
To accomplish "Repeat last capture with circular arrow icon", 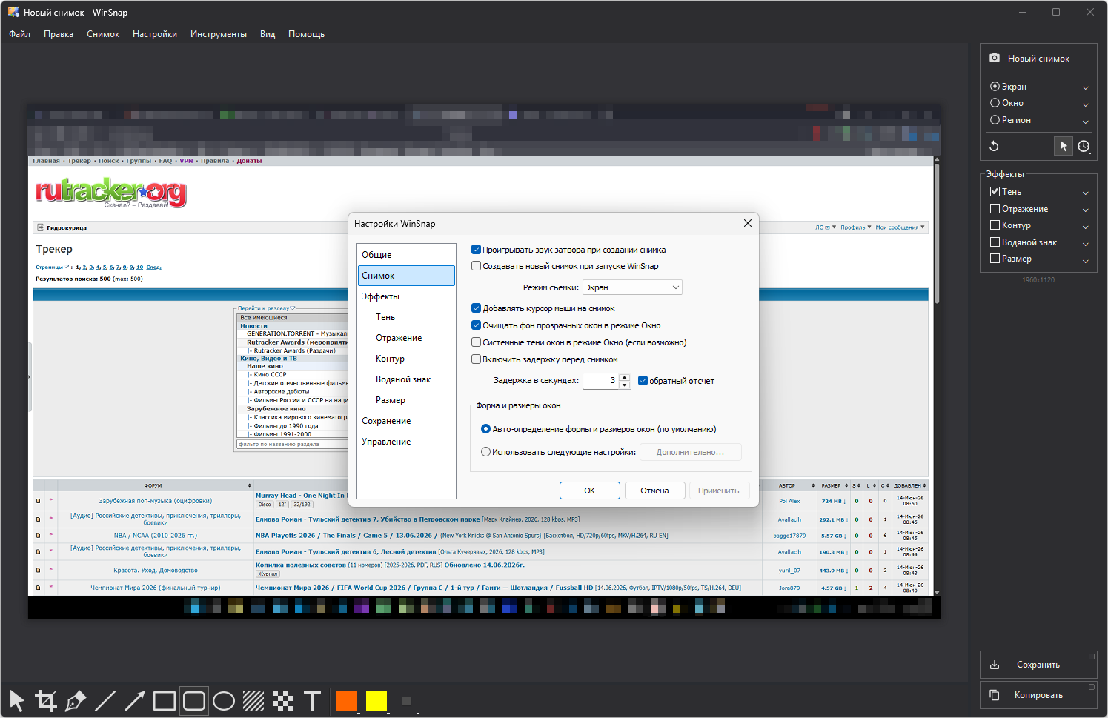I will pos(994,146).
